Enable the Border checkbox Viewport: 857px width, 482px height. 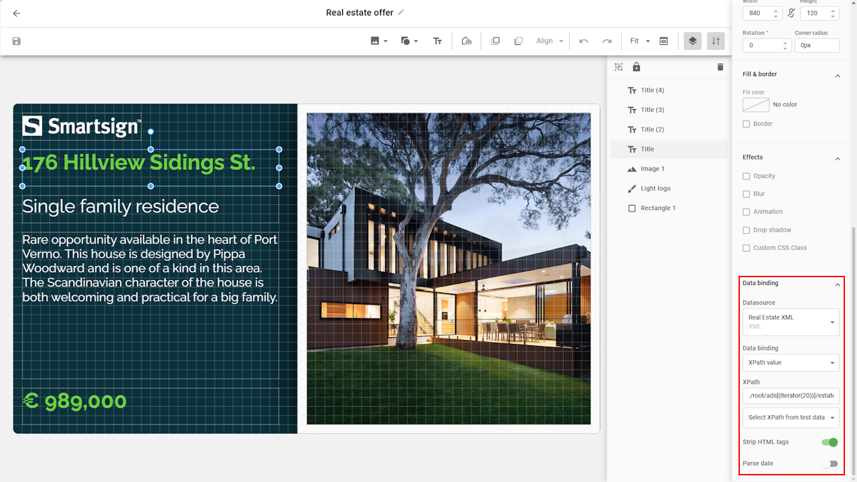tap(747, 124)
